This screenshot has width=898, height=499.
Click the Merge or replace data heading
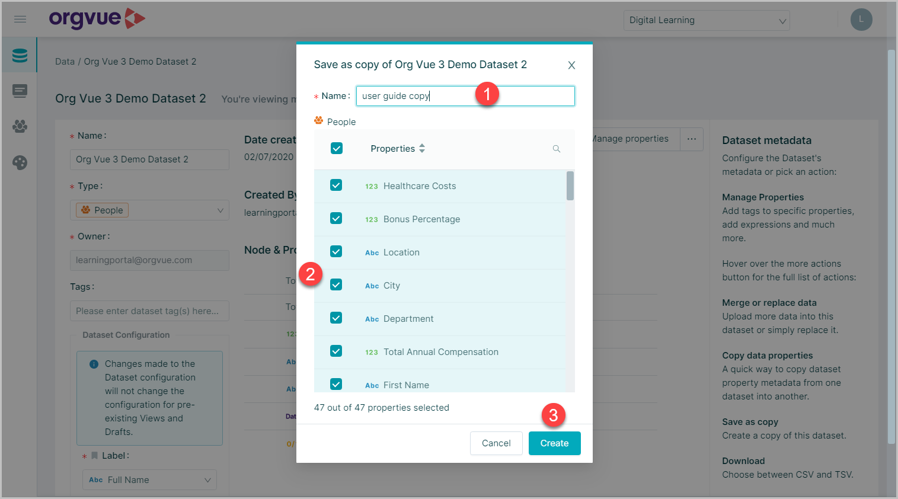click(769, 303)
